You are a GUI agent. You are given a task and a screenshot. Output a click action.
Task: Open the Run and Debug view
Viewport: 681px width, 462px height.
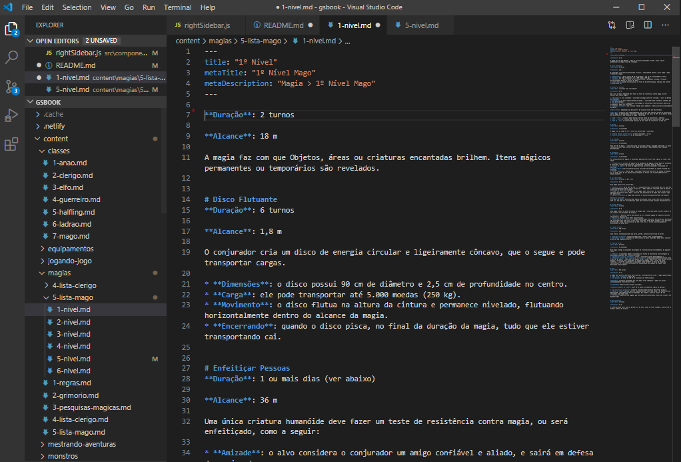point(12,115)
